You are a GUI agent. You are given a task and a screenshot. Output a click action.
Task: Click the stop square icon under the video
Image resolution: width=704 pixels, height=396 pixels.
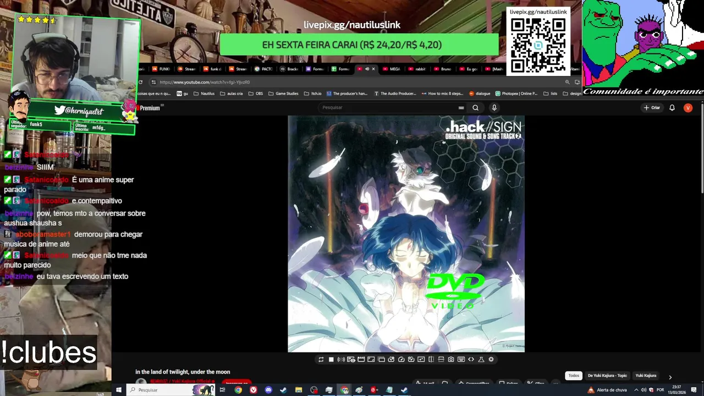331,359
